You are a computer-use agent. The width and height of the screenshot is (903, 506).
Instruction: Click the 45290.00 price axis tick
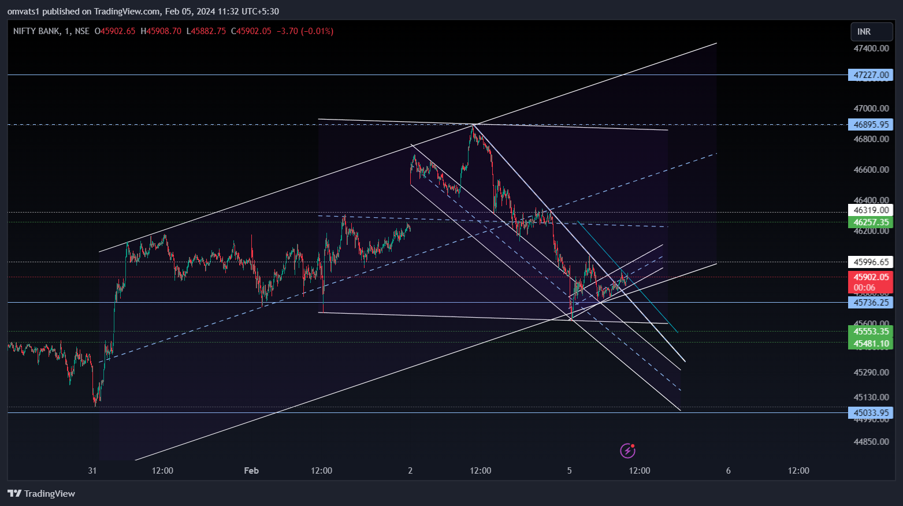[x=871, y=372]
